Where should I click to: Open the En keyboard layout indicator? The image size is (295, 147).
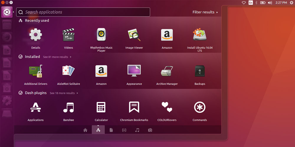tap(250, 3)
